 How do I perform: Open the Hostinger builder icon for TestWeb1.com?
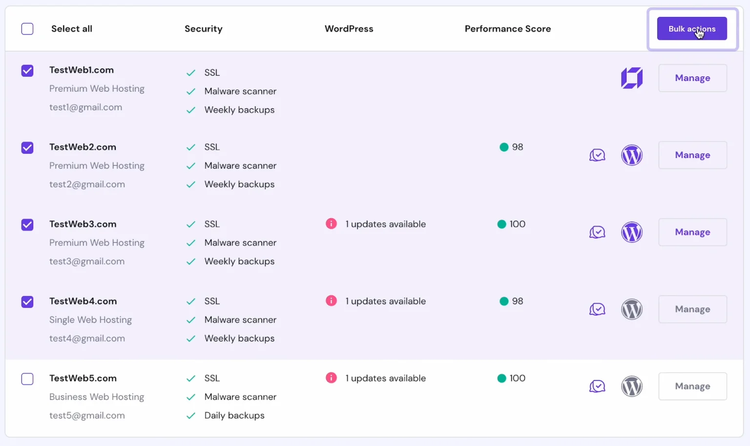coord(631,78)
